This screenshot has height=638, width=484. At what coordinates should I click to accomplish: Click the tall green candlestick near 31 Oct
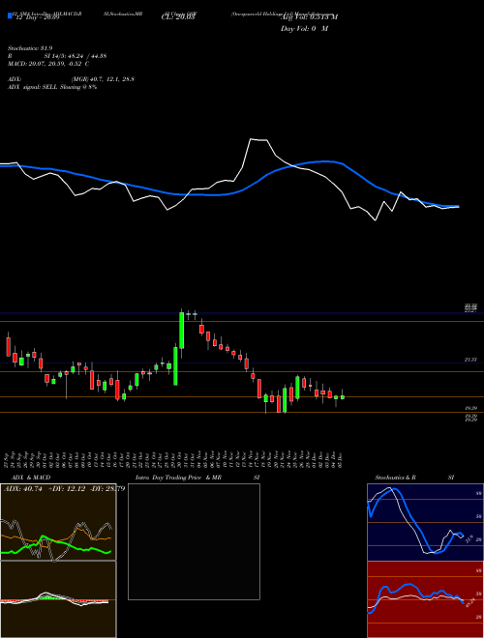point(182,331)
